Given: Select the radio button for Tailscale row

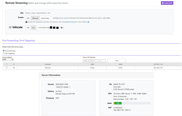Looking at the screenshot, I should [x=7, y=68].
